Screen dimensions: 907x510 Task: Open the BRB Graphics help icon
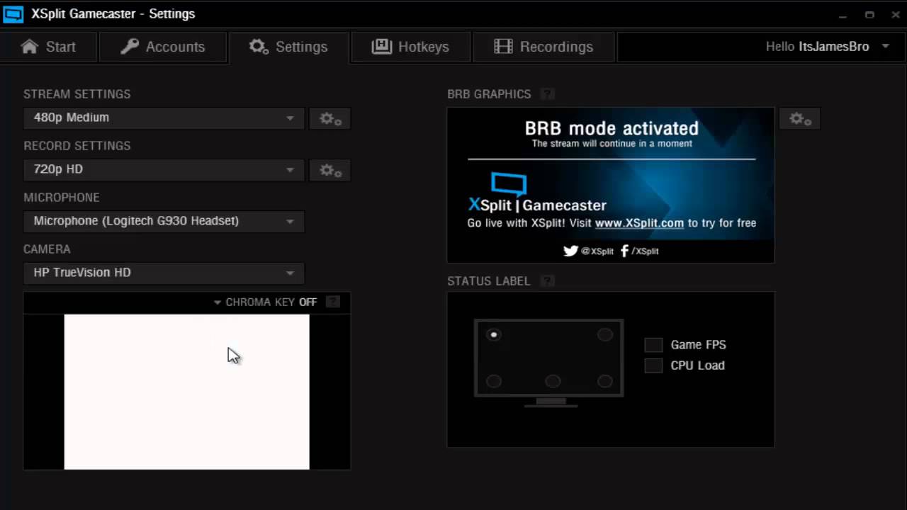pos(546,93)
